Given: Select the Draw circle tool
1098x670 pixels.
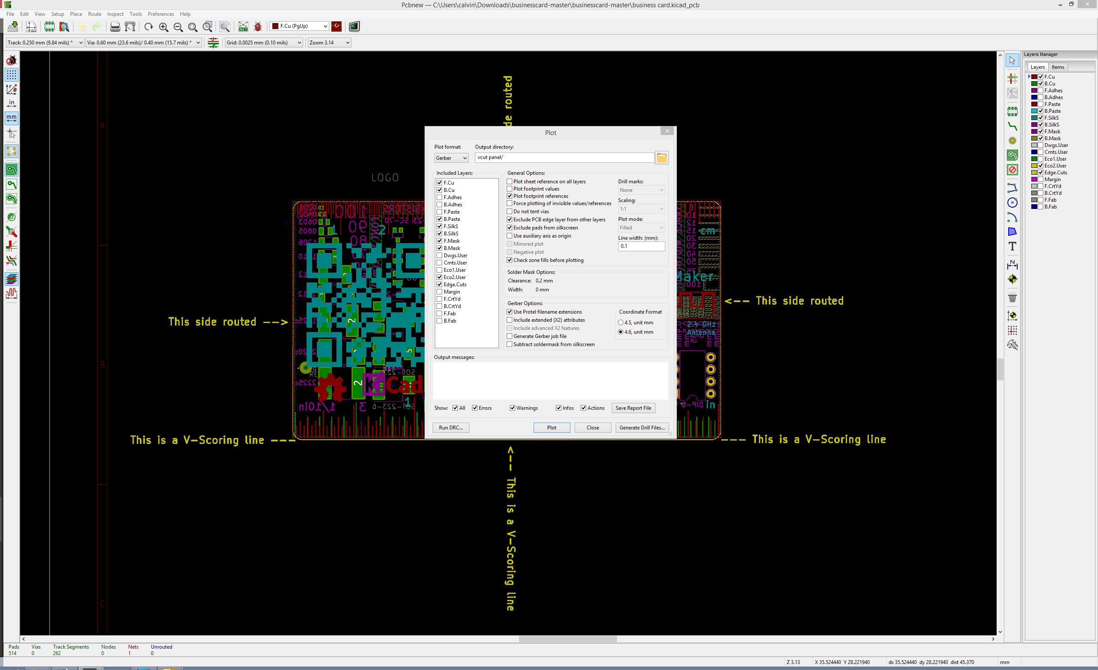Looking at the screenshot, I should click(x=1012, y=203).
